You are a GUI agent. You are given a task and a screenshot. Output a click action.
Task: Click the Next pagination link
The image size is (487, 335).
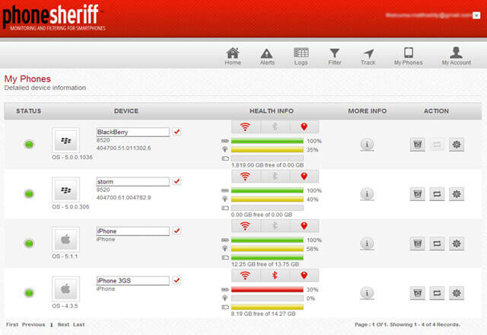(63, 324)
